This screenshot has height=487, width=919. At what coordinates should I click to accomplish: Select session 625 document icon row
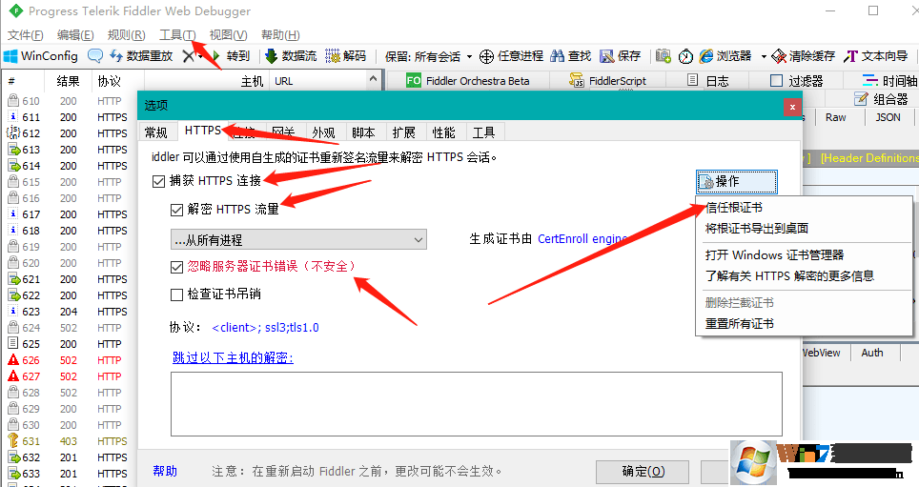[68, 344]
